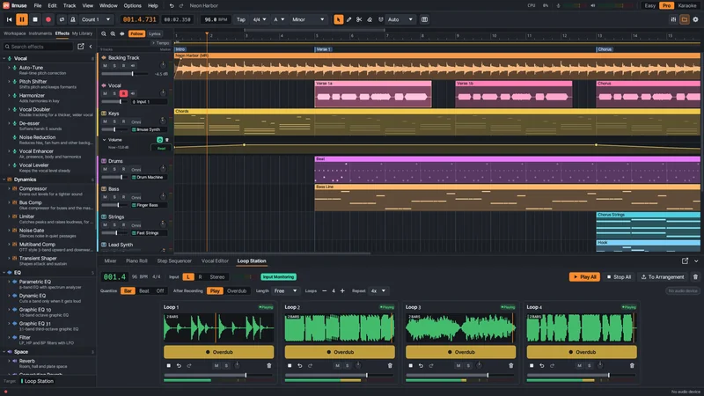Mute the Backing Track

[x=105, y=65]
